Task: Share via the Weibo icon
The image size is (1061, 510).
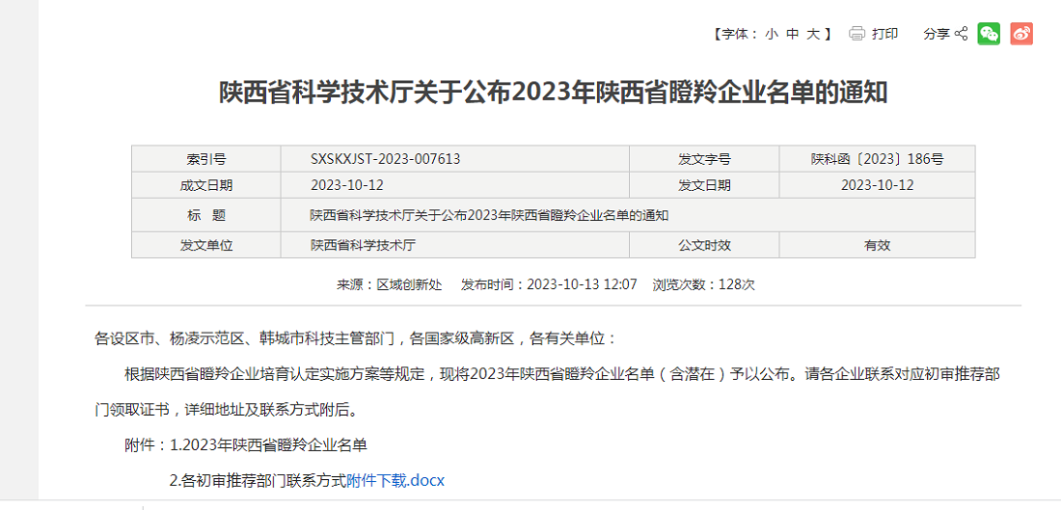Action: click(x=1021, y=34)
